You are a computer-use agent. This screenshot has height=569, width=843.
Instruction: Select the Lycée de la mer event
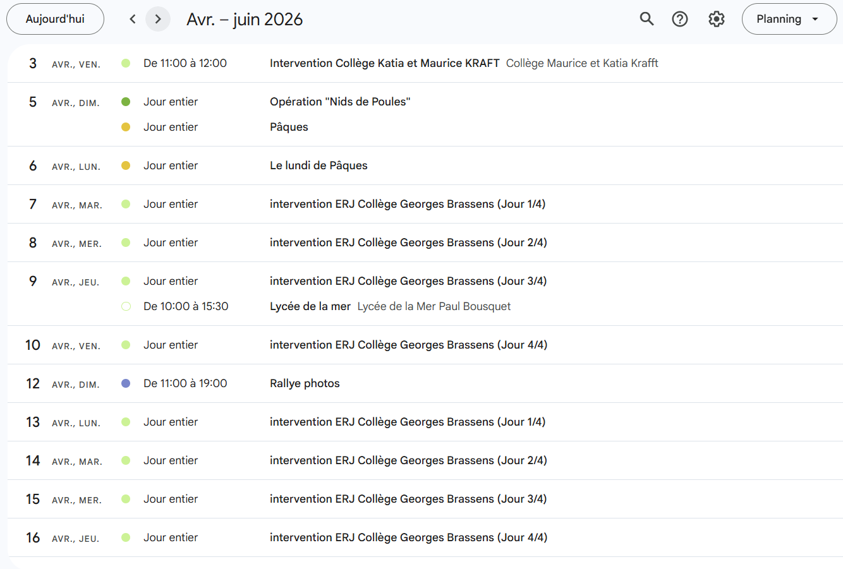tap(310, 306)
